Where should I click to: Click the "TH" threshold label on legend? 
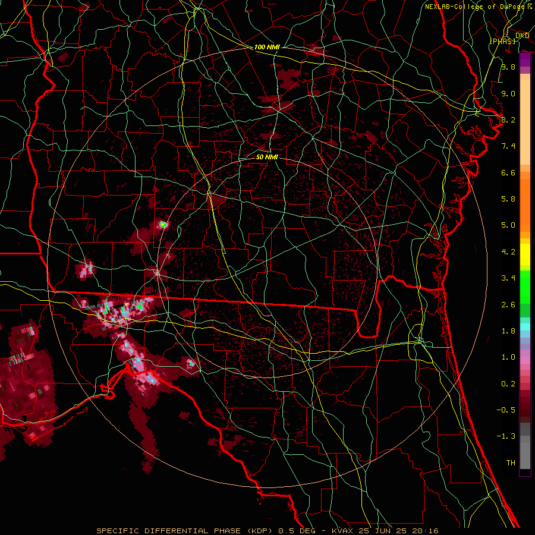tap(511, 463)
